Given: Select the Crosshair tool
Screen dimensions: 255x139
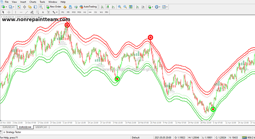Looking at the screenshot, I should click(9, 12).
